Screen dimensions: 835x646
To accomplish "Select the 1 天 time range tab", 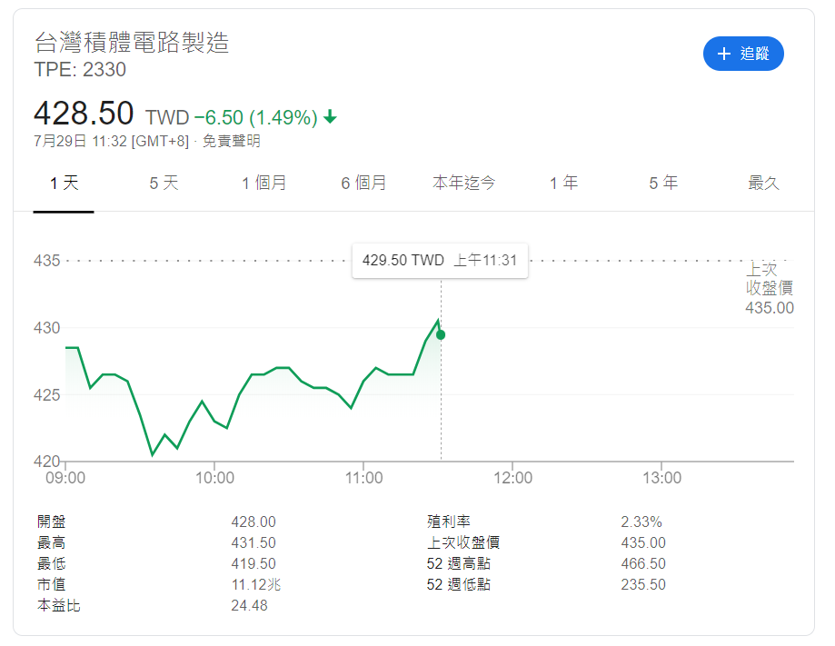I will point(64,184).
